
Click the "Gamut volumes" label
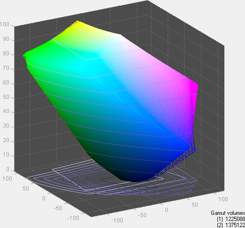[228, 213]
